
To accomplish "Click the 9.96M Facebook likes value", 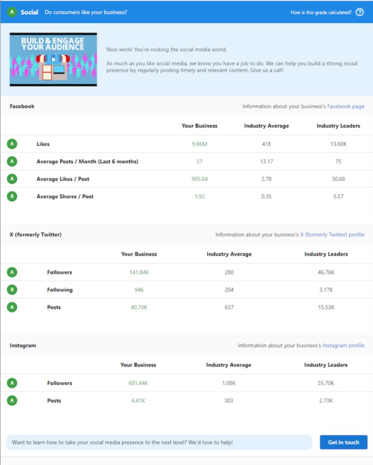I will pos(199,144).
